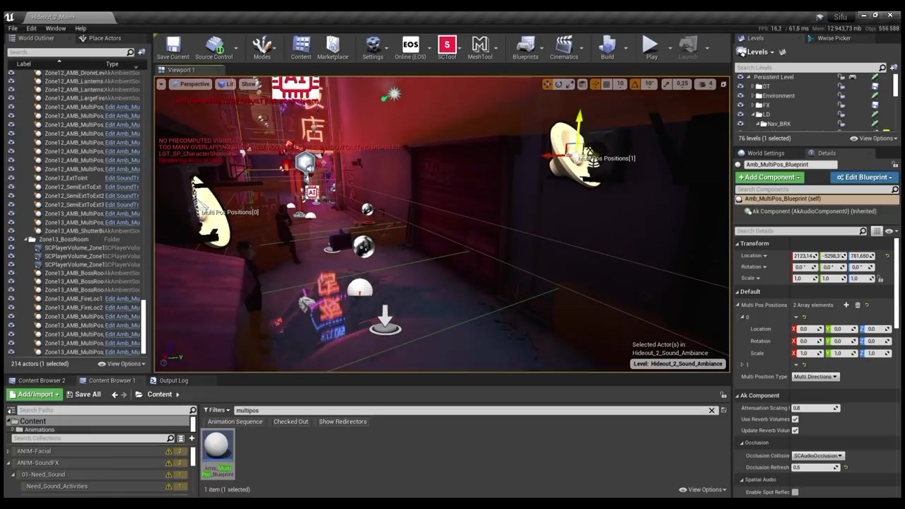Screen dimensions: 905x509
Task: Click the green Add Component button
Action: [x=769, y=177]
